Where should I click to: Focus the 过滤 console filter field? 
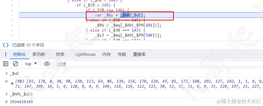coord(159,64)
